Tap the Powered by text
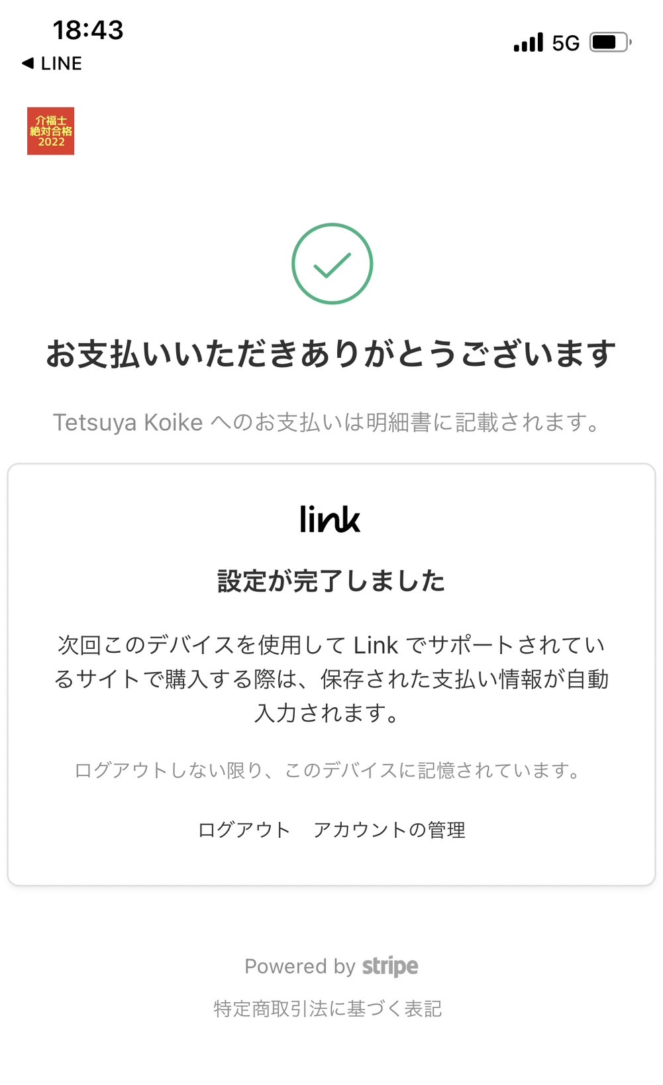 [x=300, y=966]
